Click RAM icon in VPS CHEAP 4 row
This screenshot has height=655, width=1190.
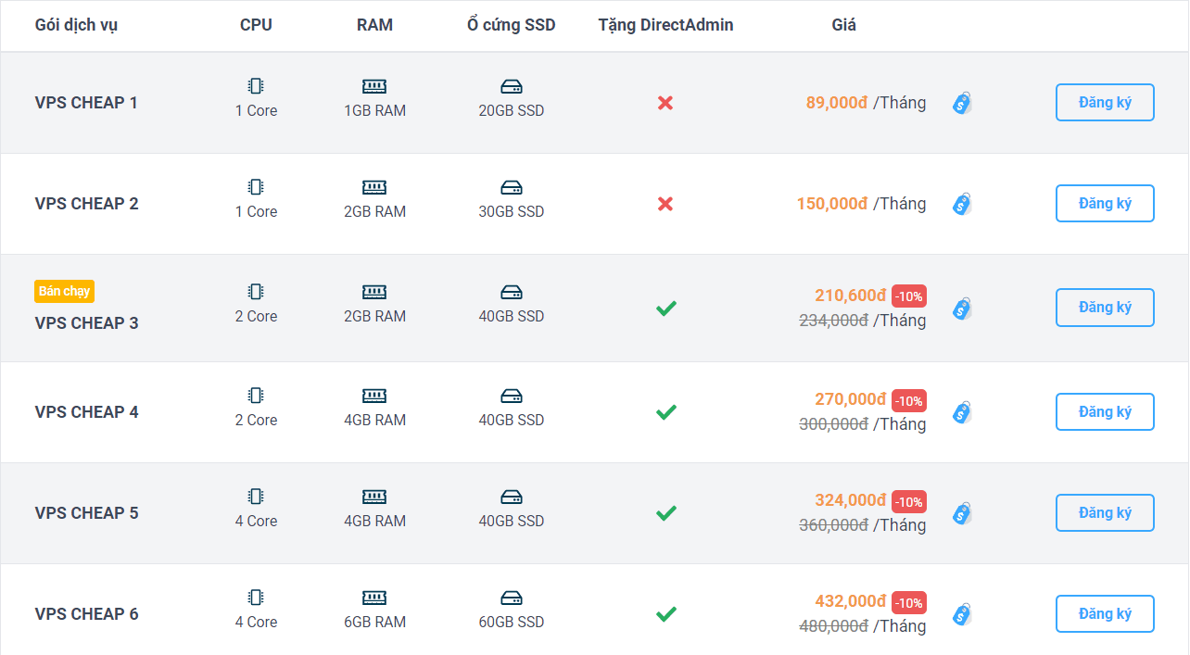click(374, 396)
